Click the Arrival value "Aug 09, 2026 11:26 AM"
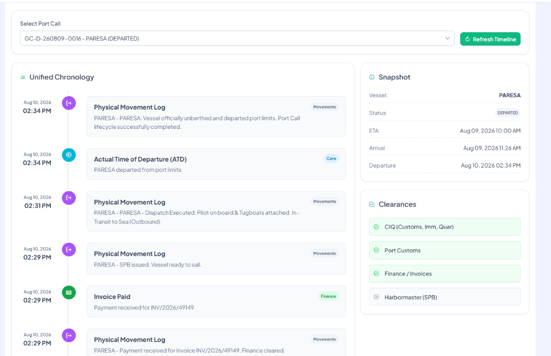 click(x=492, y=148)
